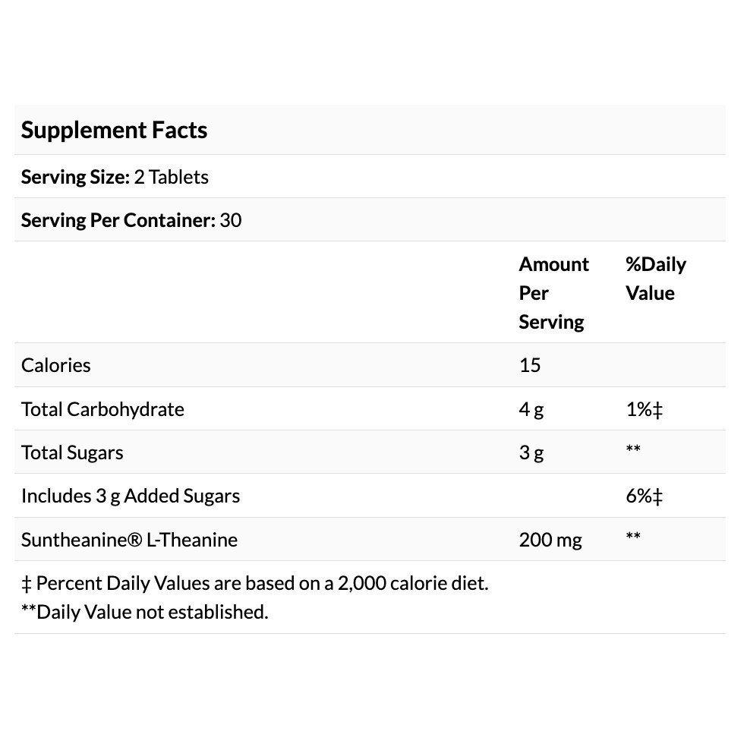Select the calories amount of 15
747x747 pixels.
(530, 365)
